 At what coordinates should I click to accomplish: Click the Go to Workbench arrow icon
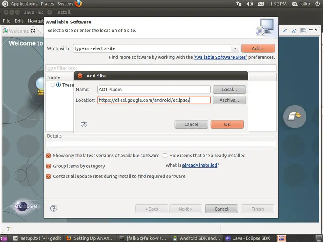(x=295, y=117)
